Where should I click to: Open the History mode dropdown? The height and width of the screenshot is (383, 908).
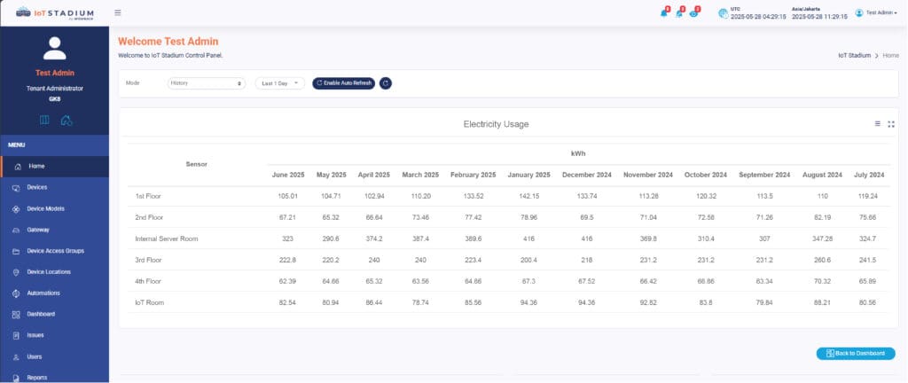pos(206,82)
